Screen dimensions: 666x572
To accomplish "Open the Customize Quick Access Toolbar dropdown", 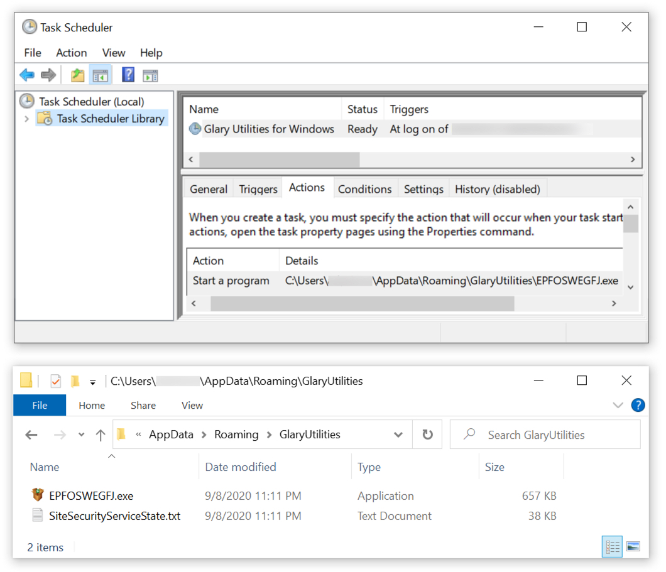I will [x=92, y=382].
